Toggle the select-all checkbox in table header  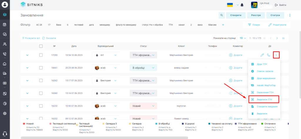point(41,46)
